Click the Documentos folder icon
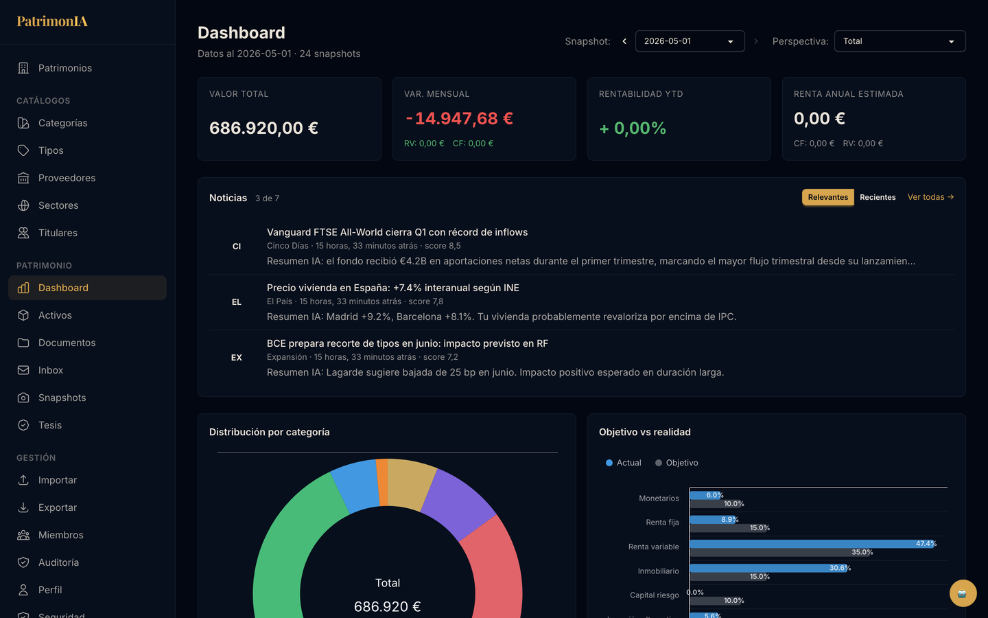This screenshot has height=618, width=988. 23,343
